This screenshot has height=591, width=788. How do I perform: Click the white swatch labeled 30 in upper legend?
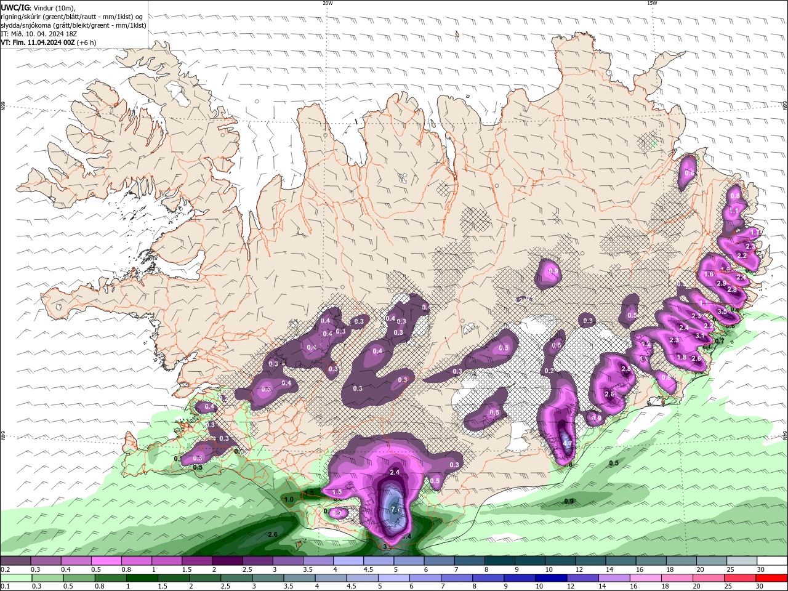tap(771, 560)
